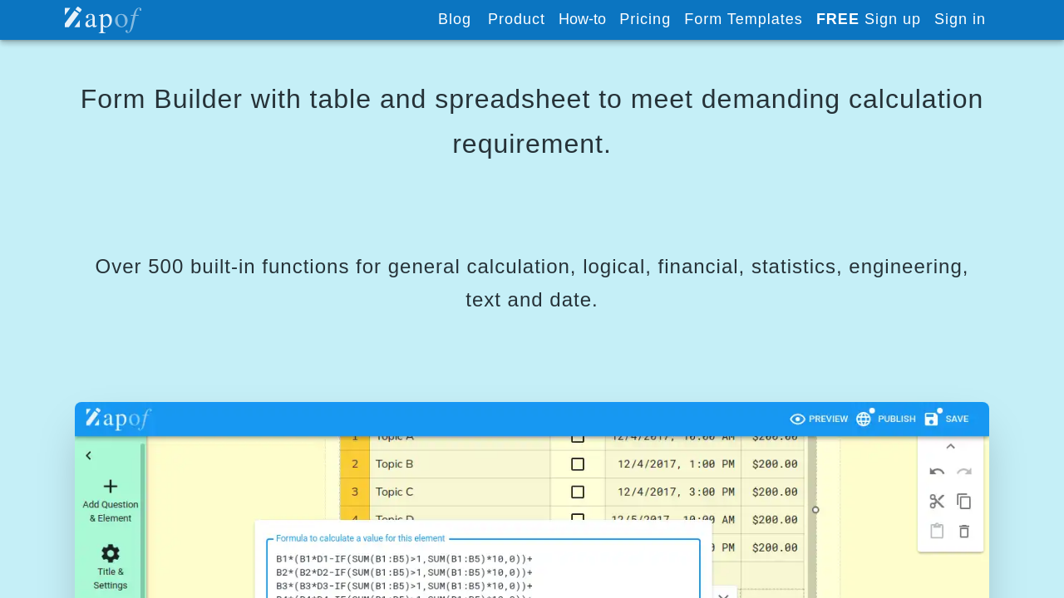1064x598 pixels.
Task: Click the trash delete icon
Action: pos(964,532)
